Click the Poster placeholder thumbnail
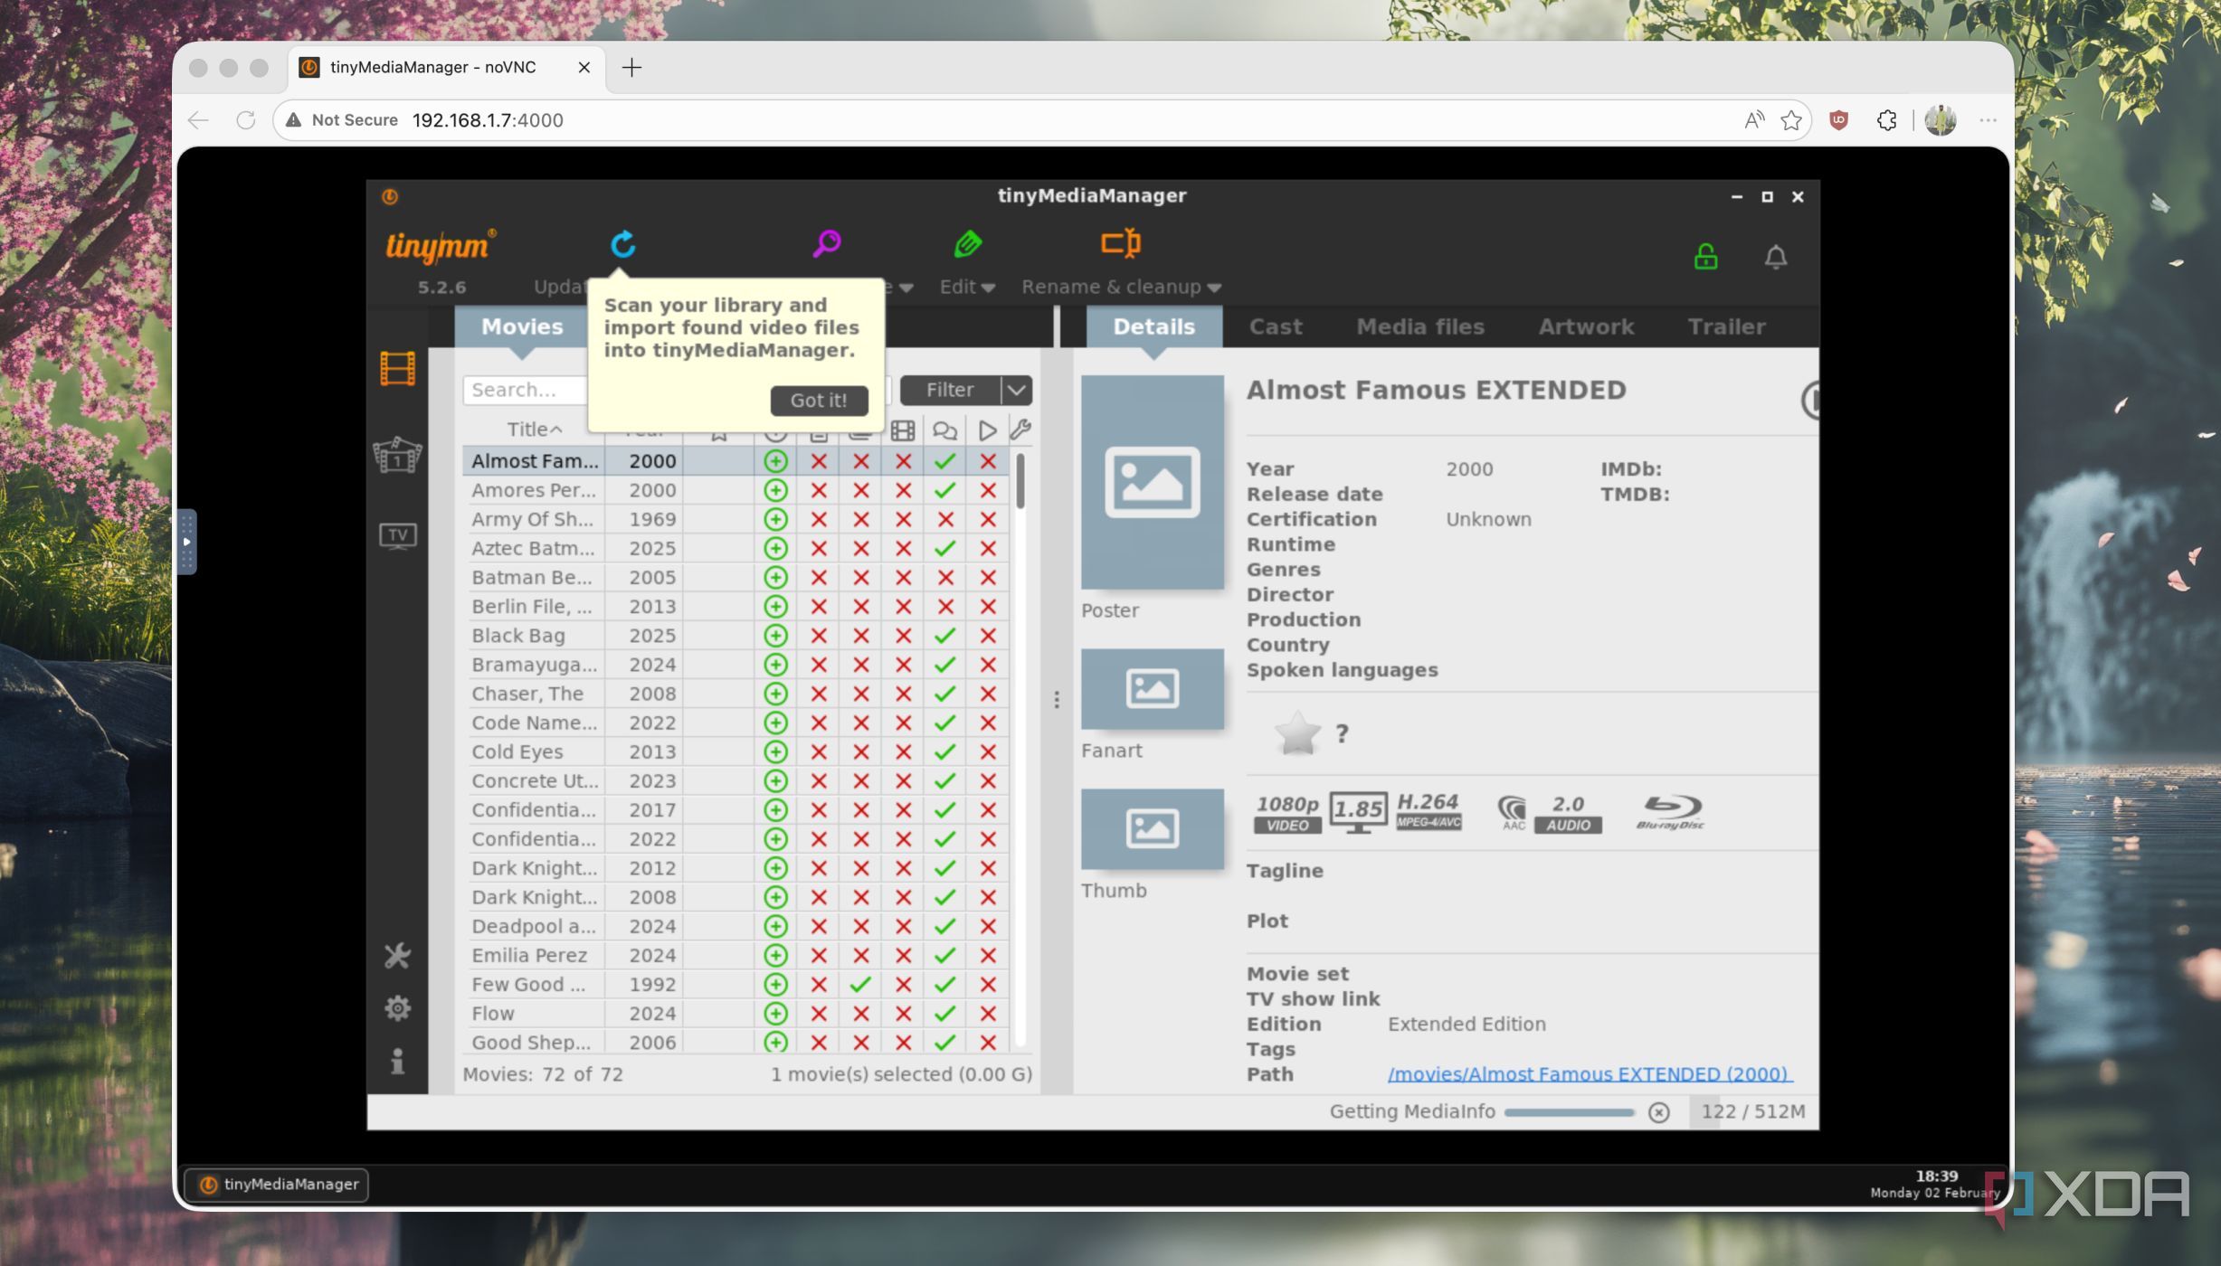 tap(1152, 483)
